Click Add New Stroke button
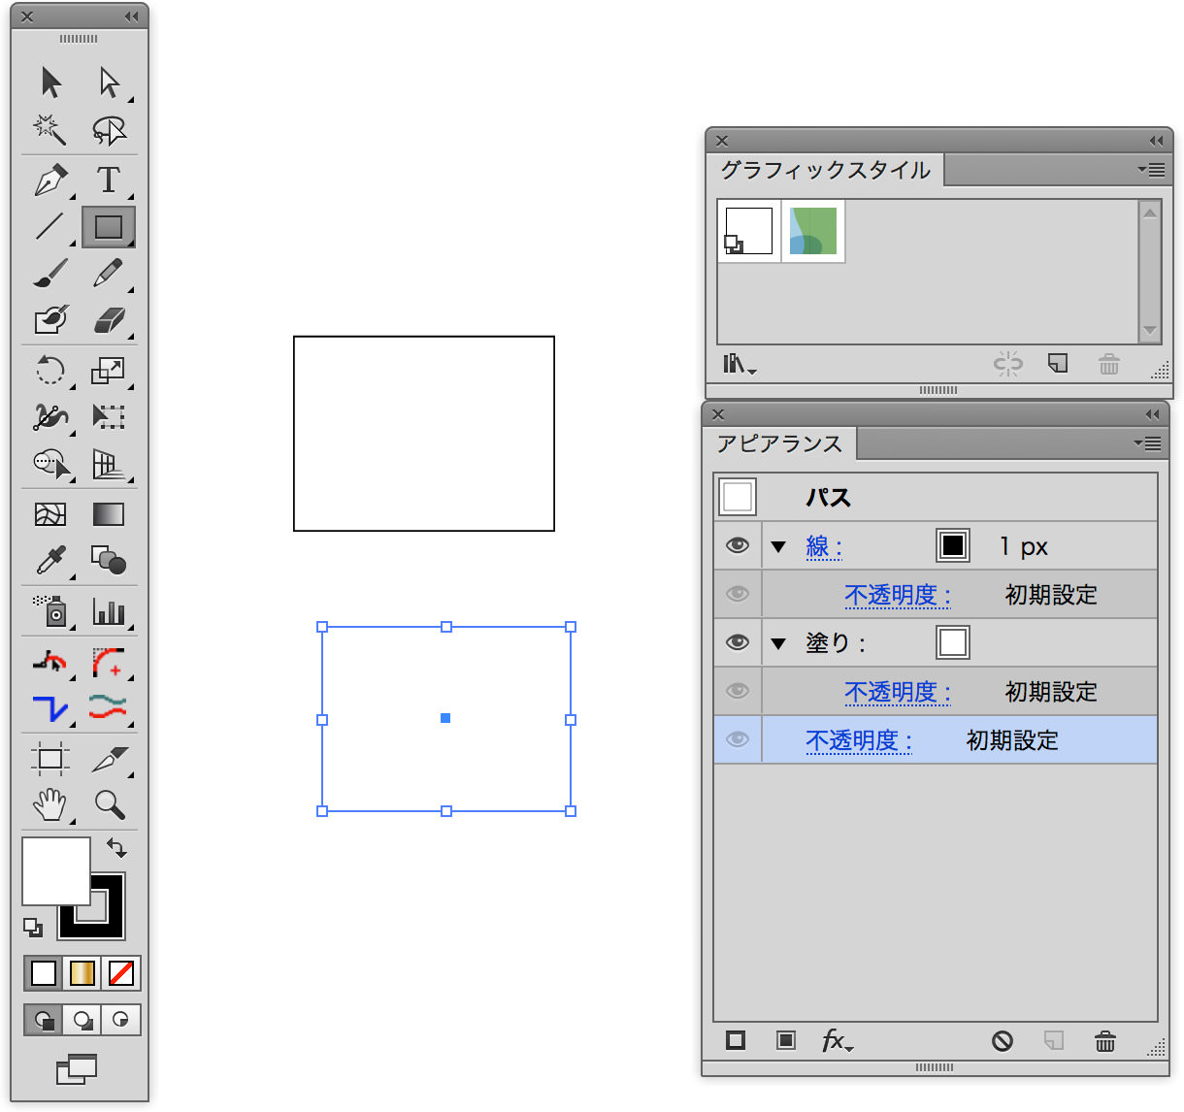The height and width of the screenshot is (1112, 1184). [736, 1040]
